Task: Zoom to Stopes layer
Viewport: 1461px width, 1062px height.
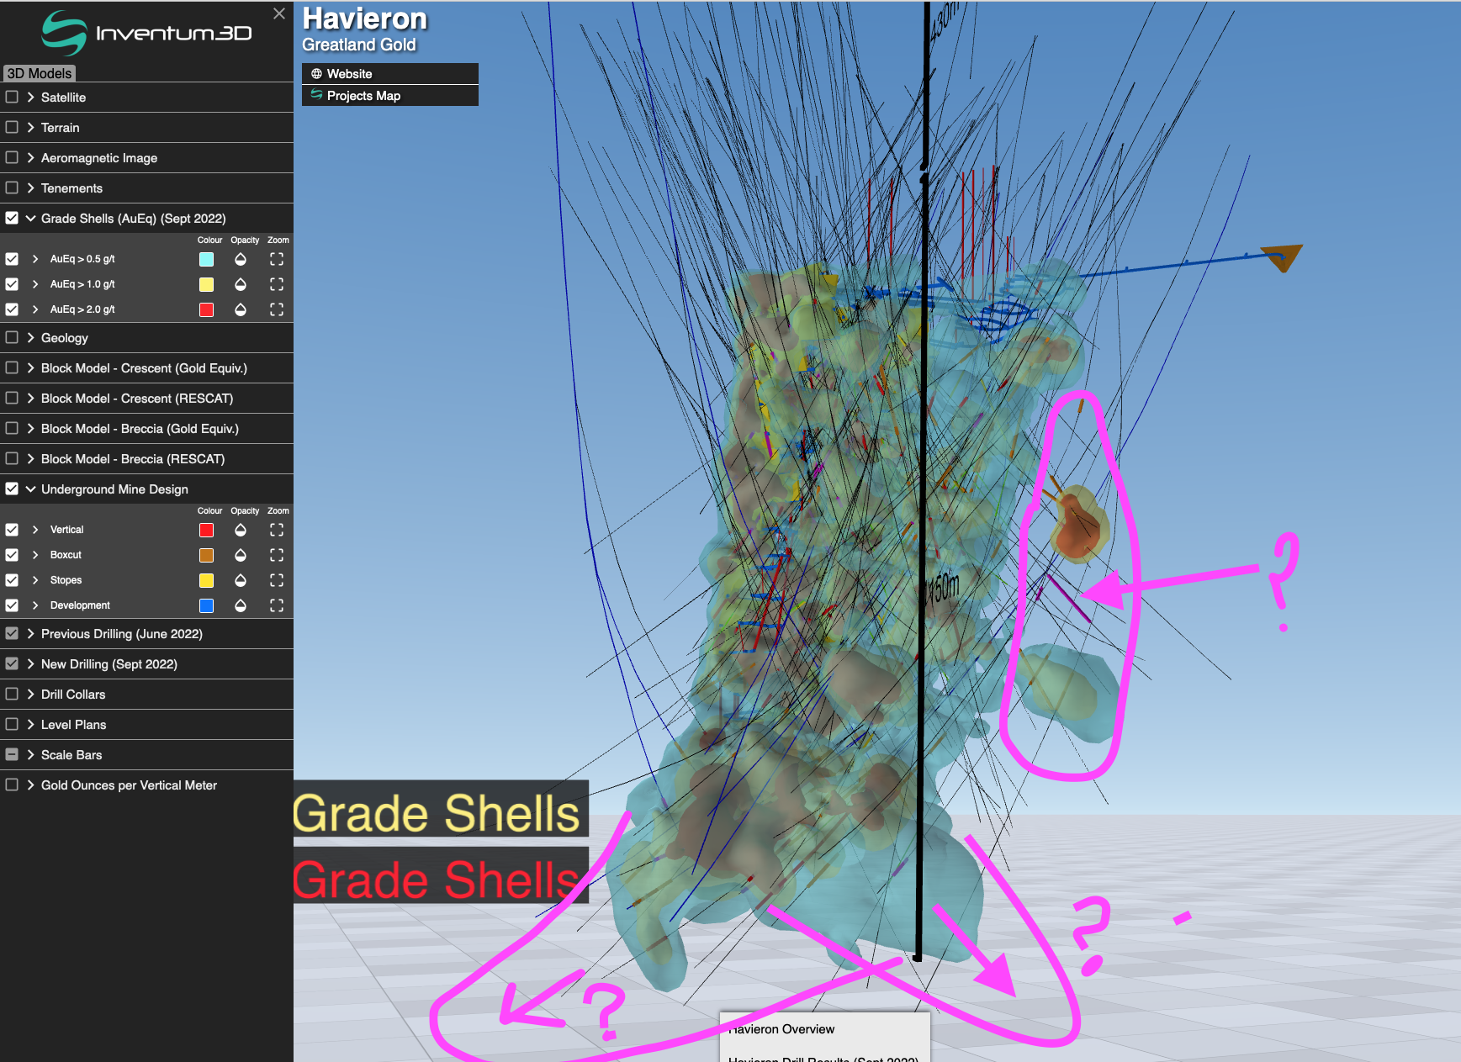Action: point(277,580)
